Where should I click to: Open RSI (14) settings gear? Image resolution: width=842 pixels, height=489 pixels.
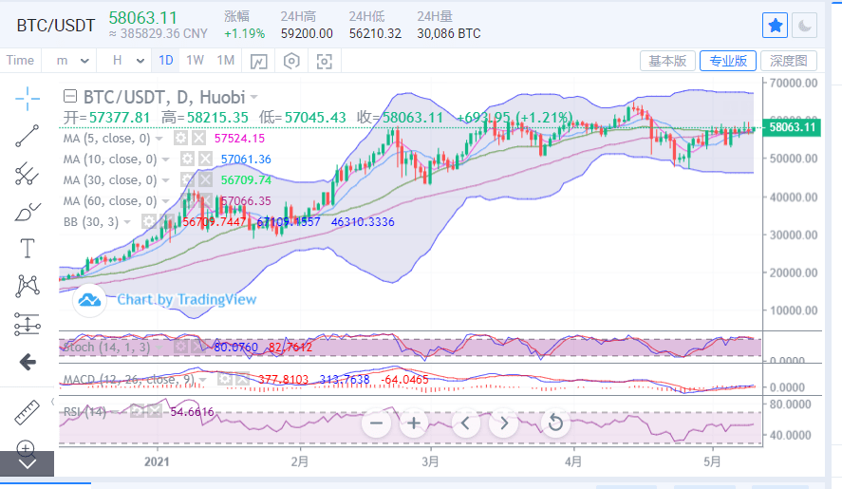137,412
